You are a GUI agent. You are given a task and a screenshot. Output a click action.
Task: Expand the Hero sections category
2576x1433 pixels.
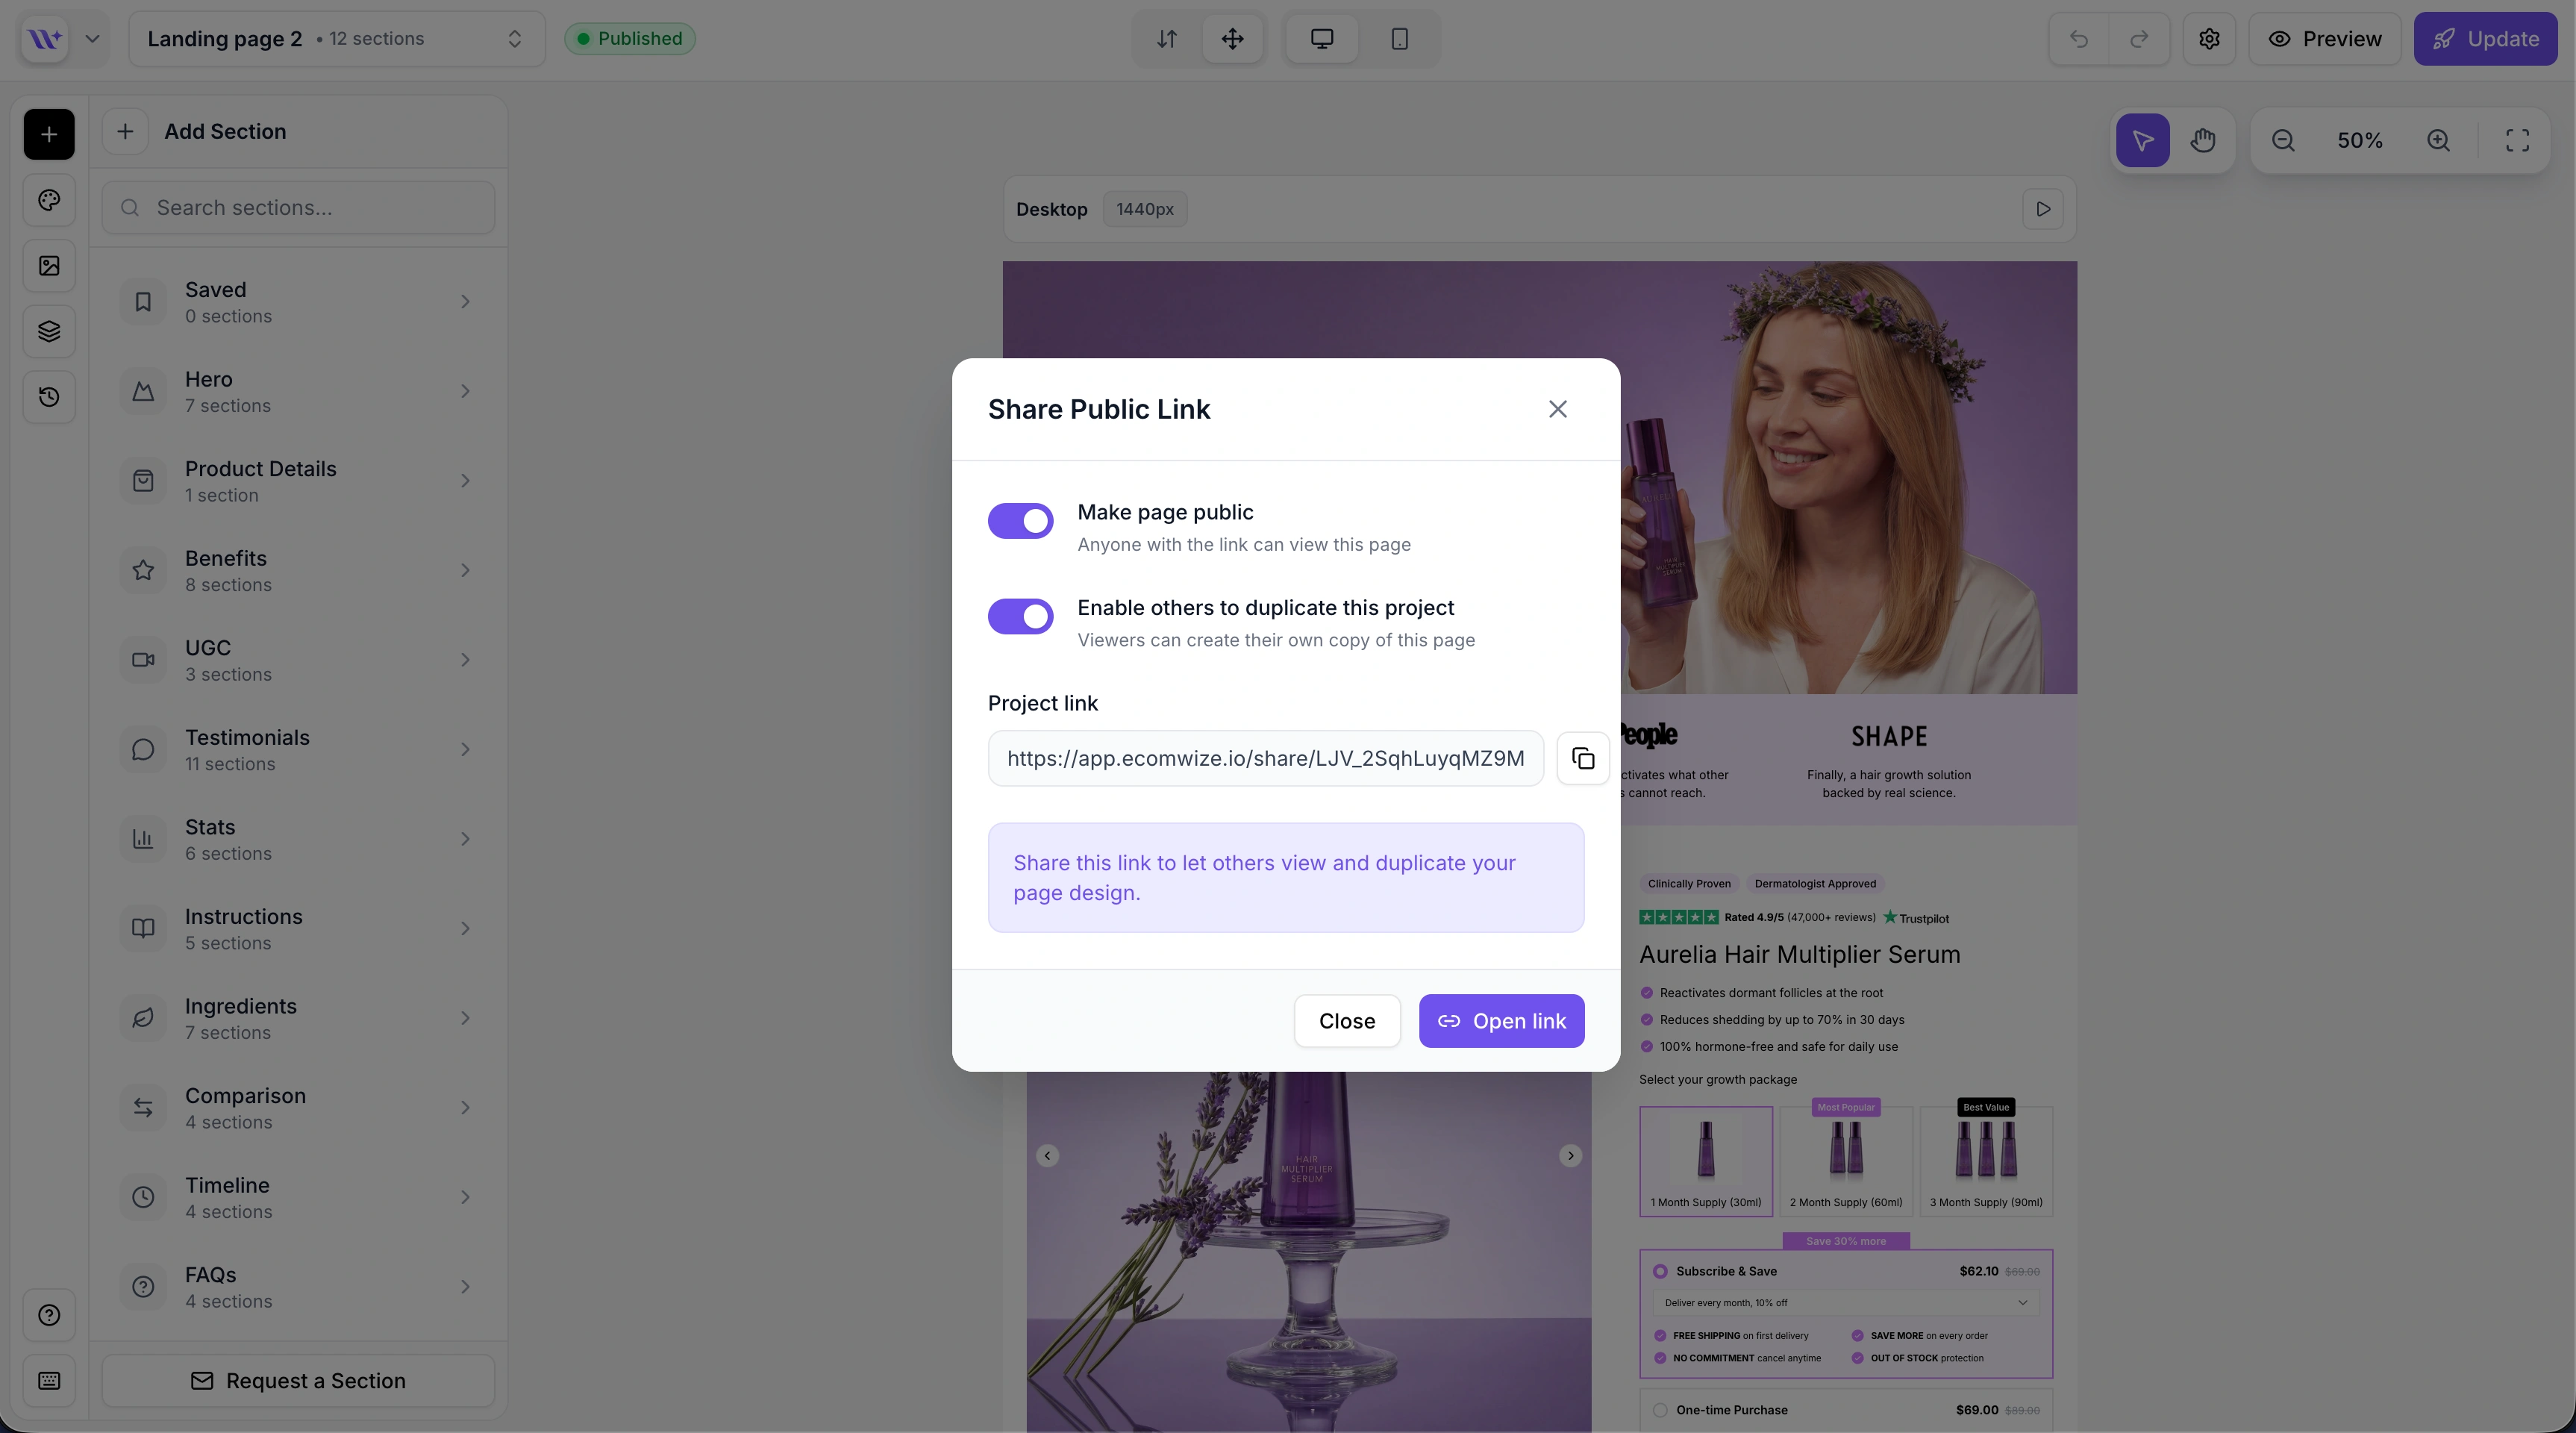pos(298,391)
